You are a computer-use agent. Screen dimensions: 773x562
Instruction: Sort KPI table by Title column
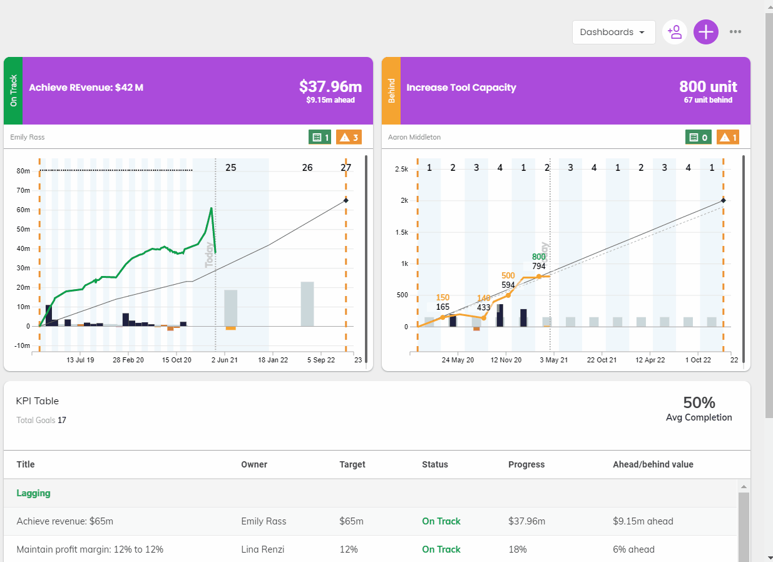click(26, 464)
